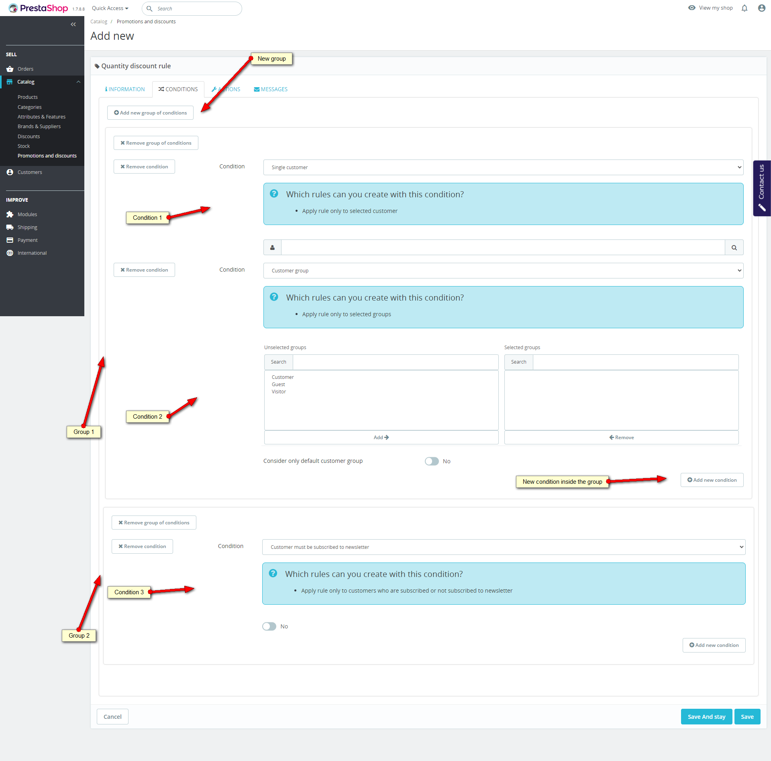Screen dimensions: 771x761
Task: Click the Shipping truck icon
Action: 10,227
